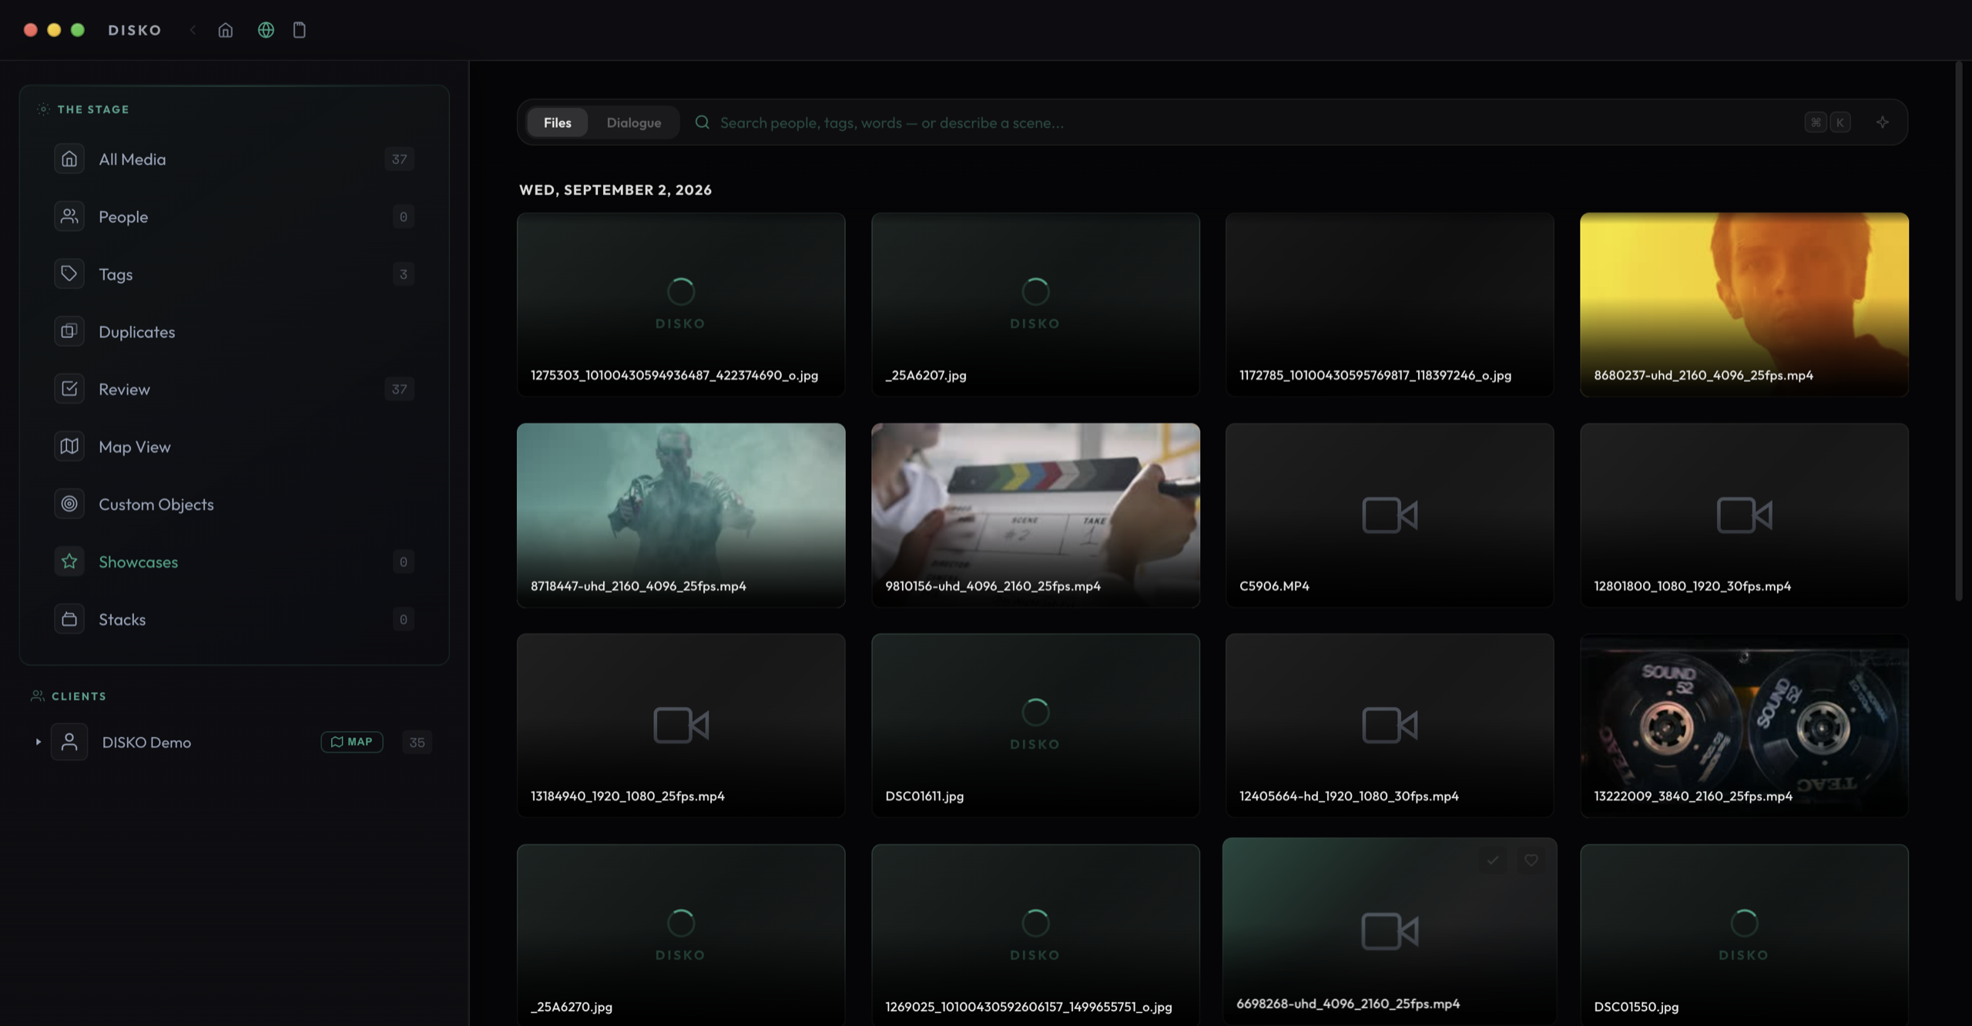Open the 12801800_1080_1920_30fps.mp4 card

[x=1744, y=515]
